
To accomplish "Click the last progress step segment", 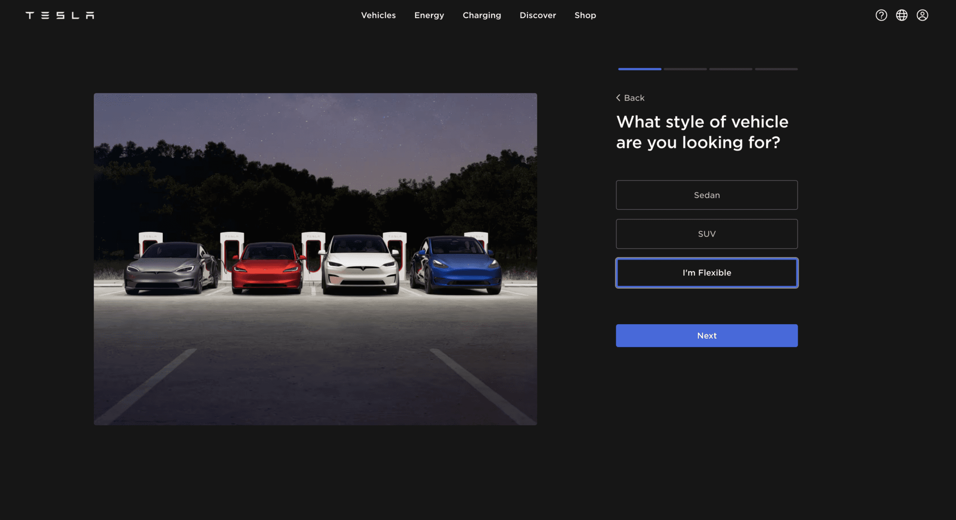I will click(x=776, y=69).
